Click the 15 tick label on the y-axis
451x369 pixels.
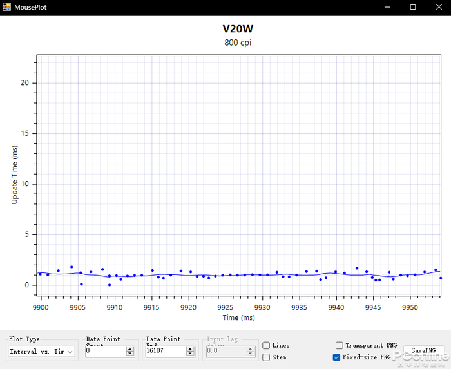point(24,133)
